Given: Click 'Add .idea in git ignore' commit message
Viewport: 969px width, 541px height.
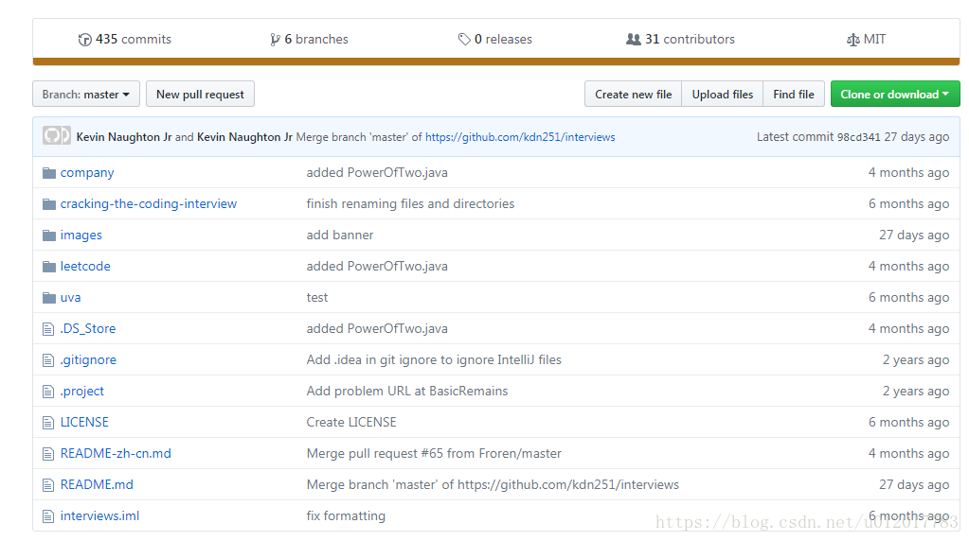Looking at the screenshot, I should point(434,359).
